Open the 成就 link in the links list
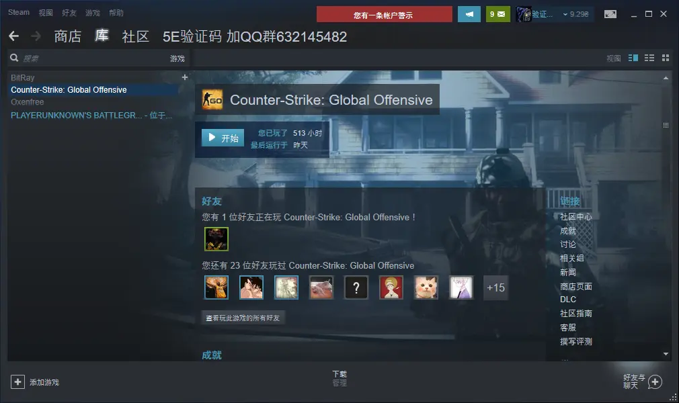 pyautogui.click(x=567, y=231)
